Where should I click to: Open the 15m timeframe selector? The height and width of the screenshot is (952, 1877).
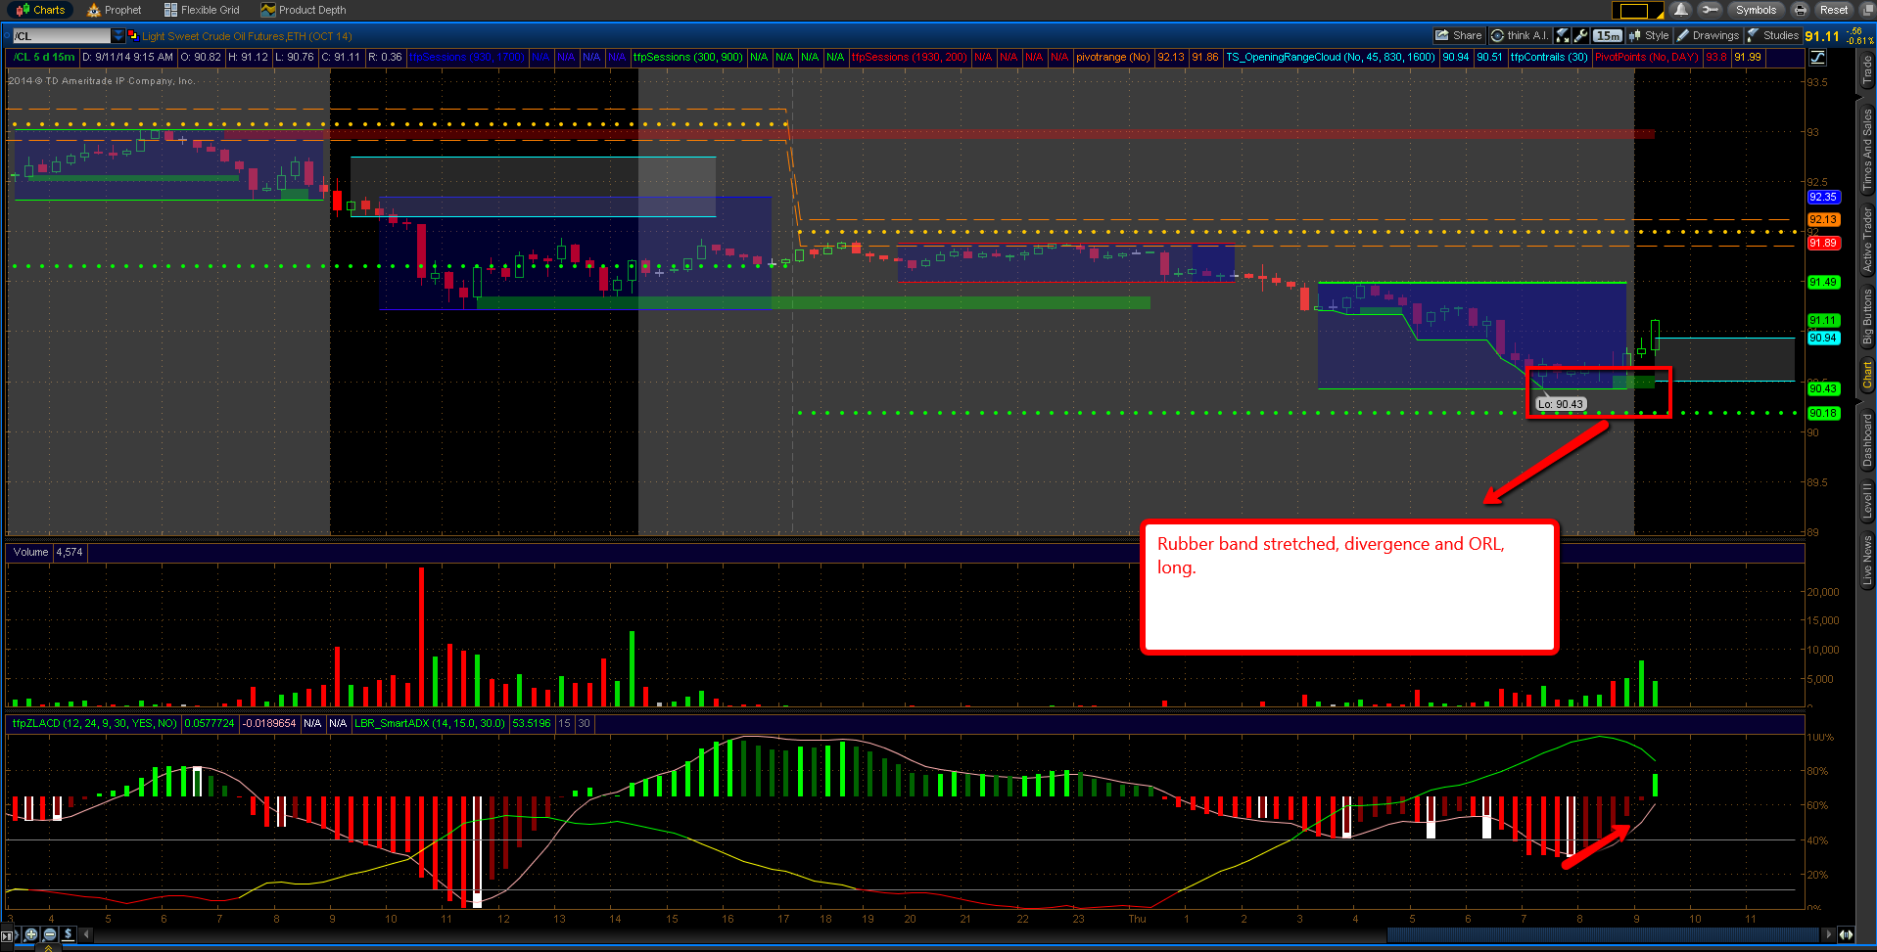pyautogui.click(x=1608, y=35)
